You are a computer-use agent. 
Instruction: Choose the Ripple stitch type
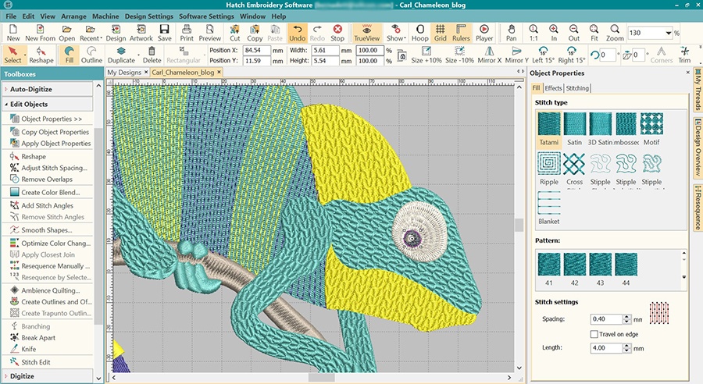coord(549,168)
